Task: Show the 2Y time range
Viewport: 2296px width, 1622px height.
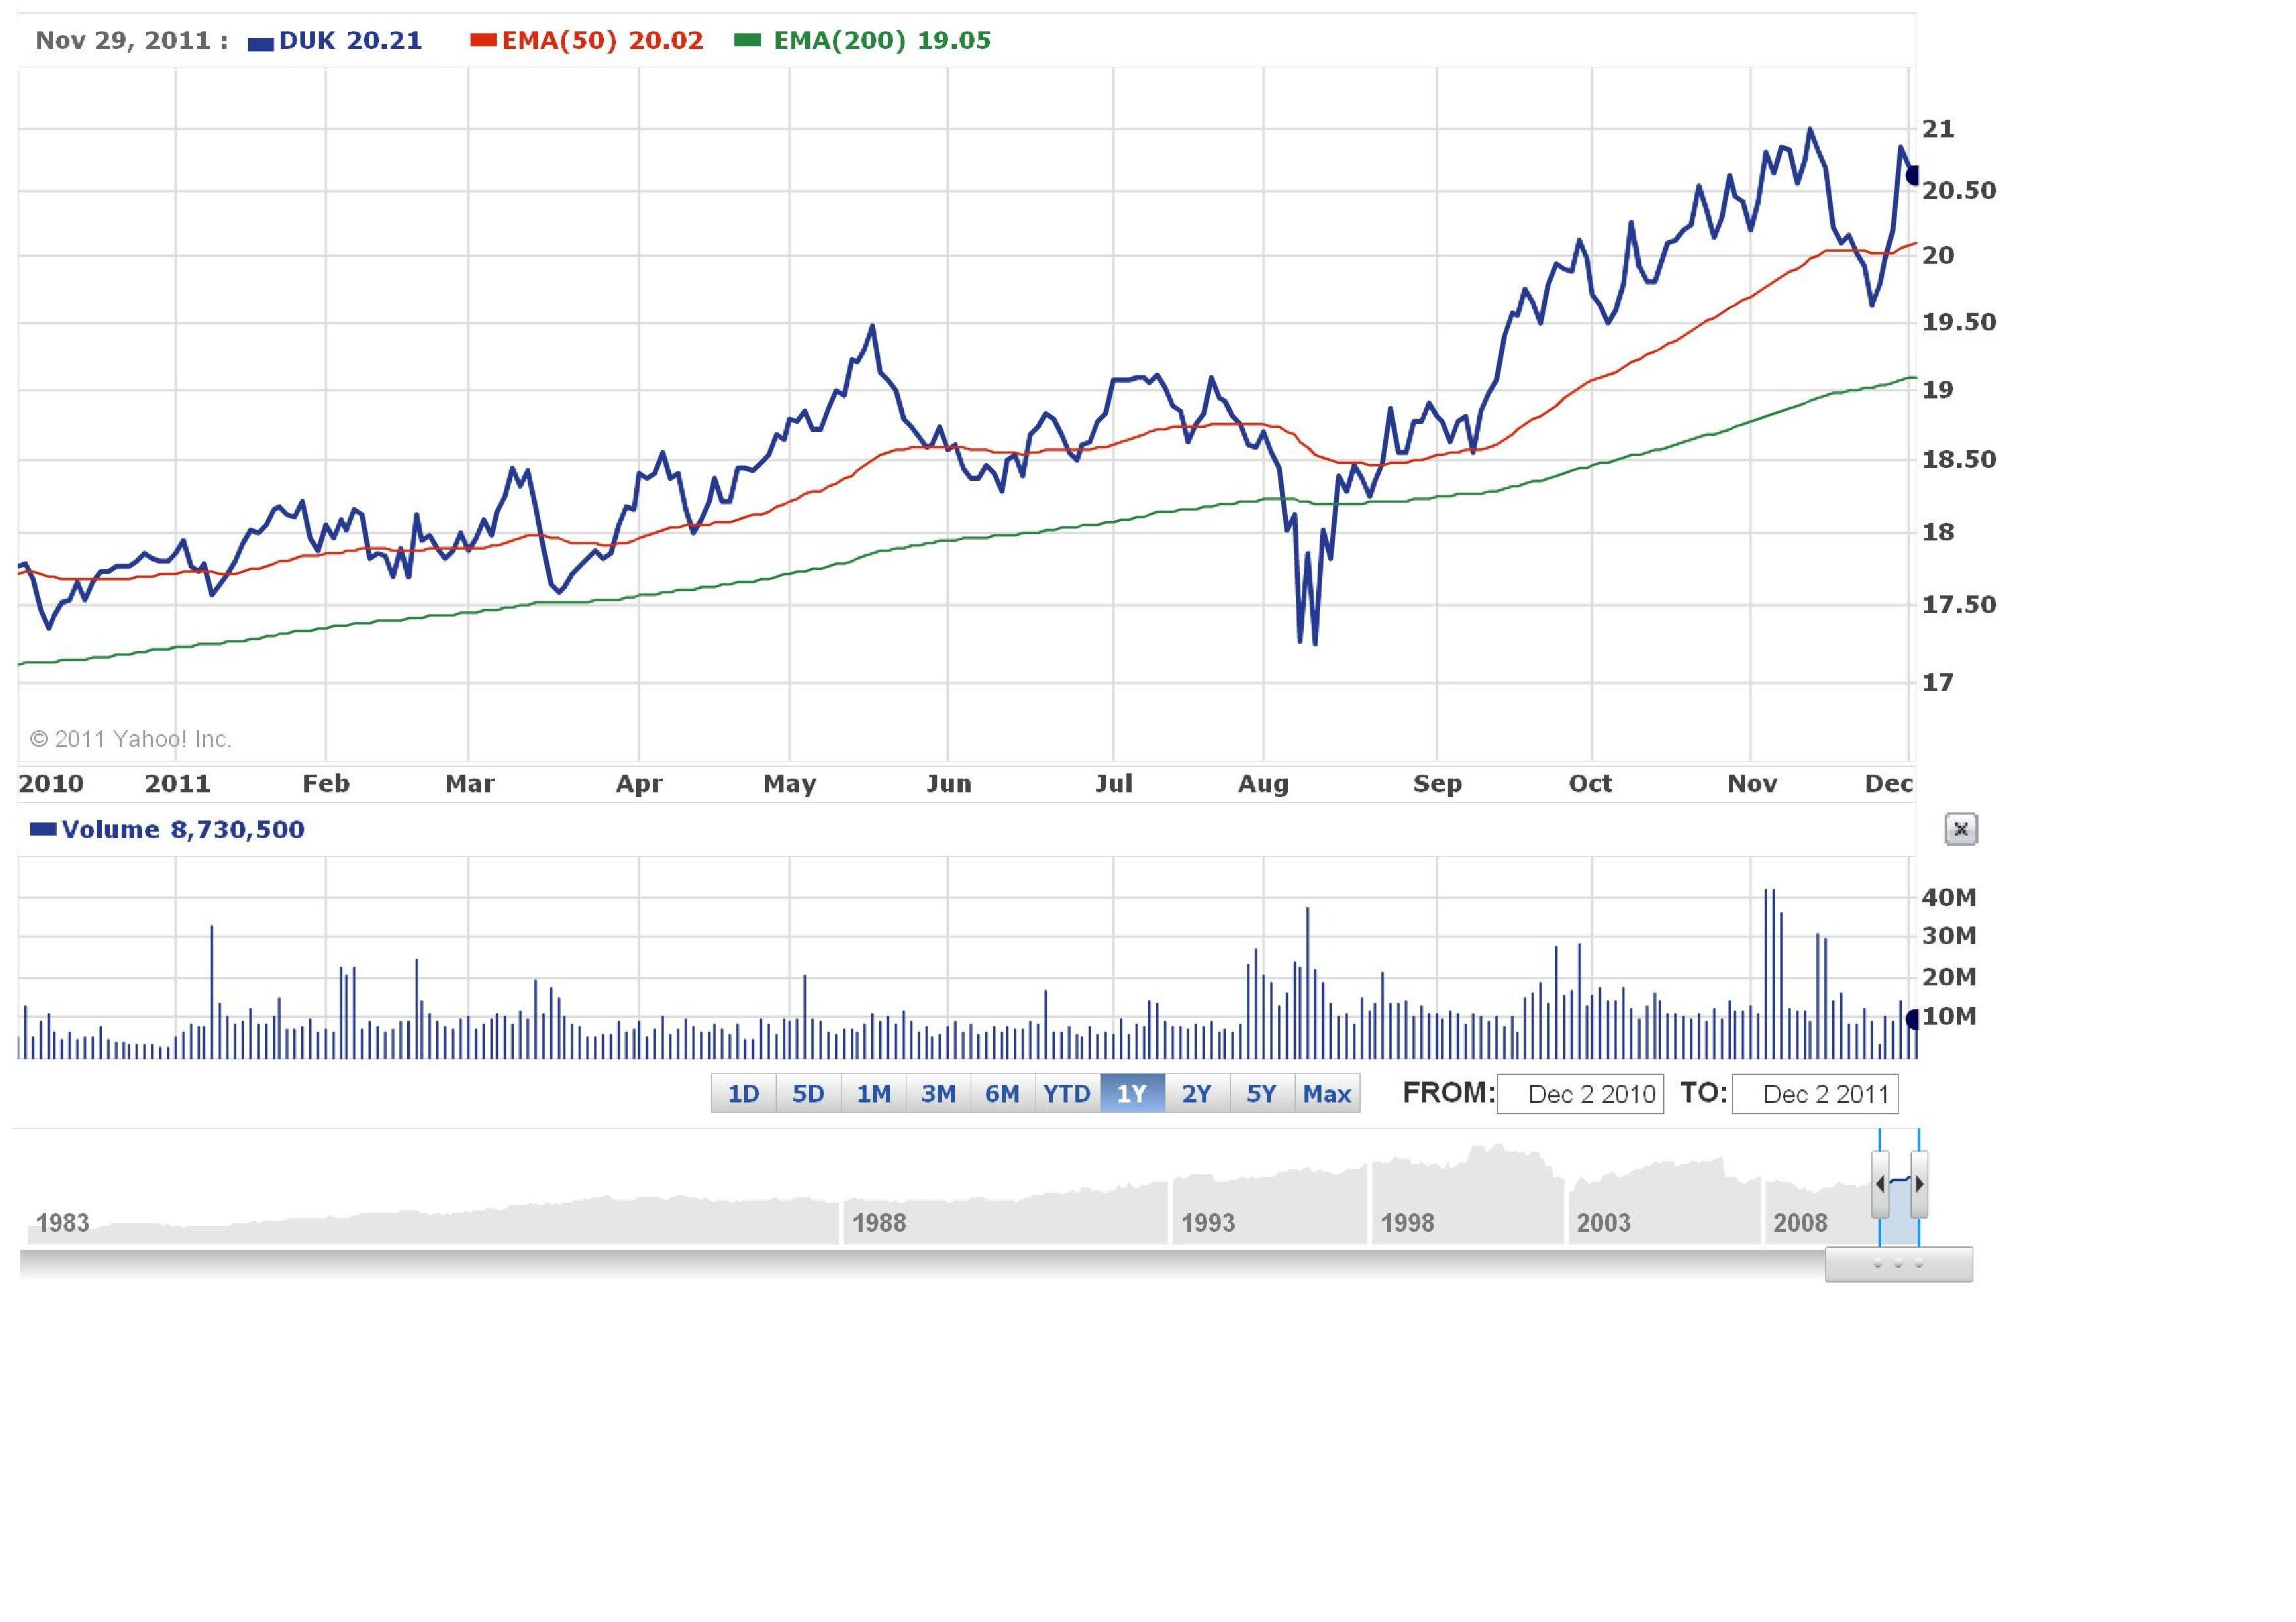Action: tap(1197, 1093)
